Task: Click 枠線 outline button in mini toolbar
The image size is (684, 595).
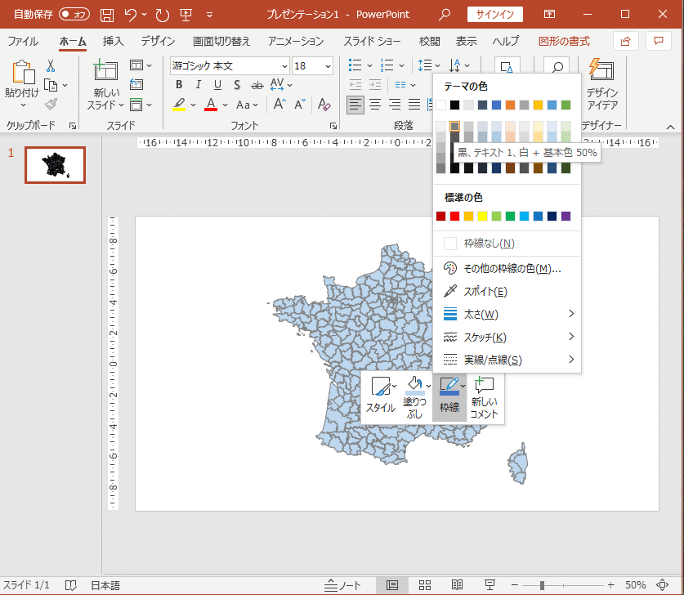Action: point(449,396)
